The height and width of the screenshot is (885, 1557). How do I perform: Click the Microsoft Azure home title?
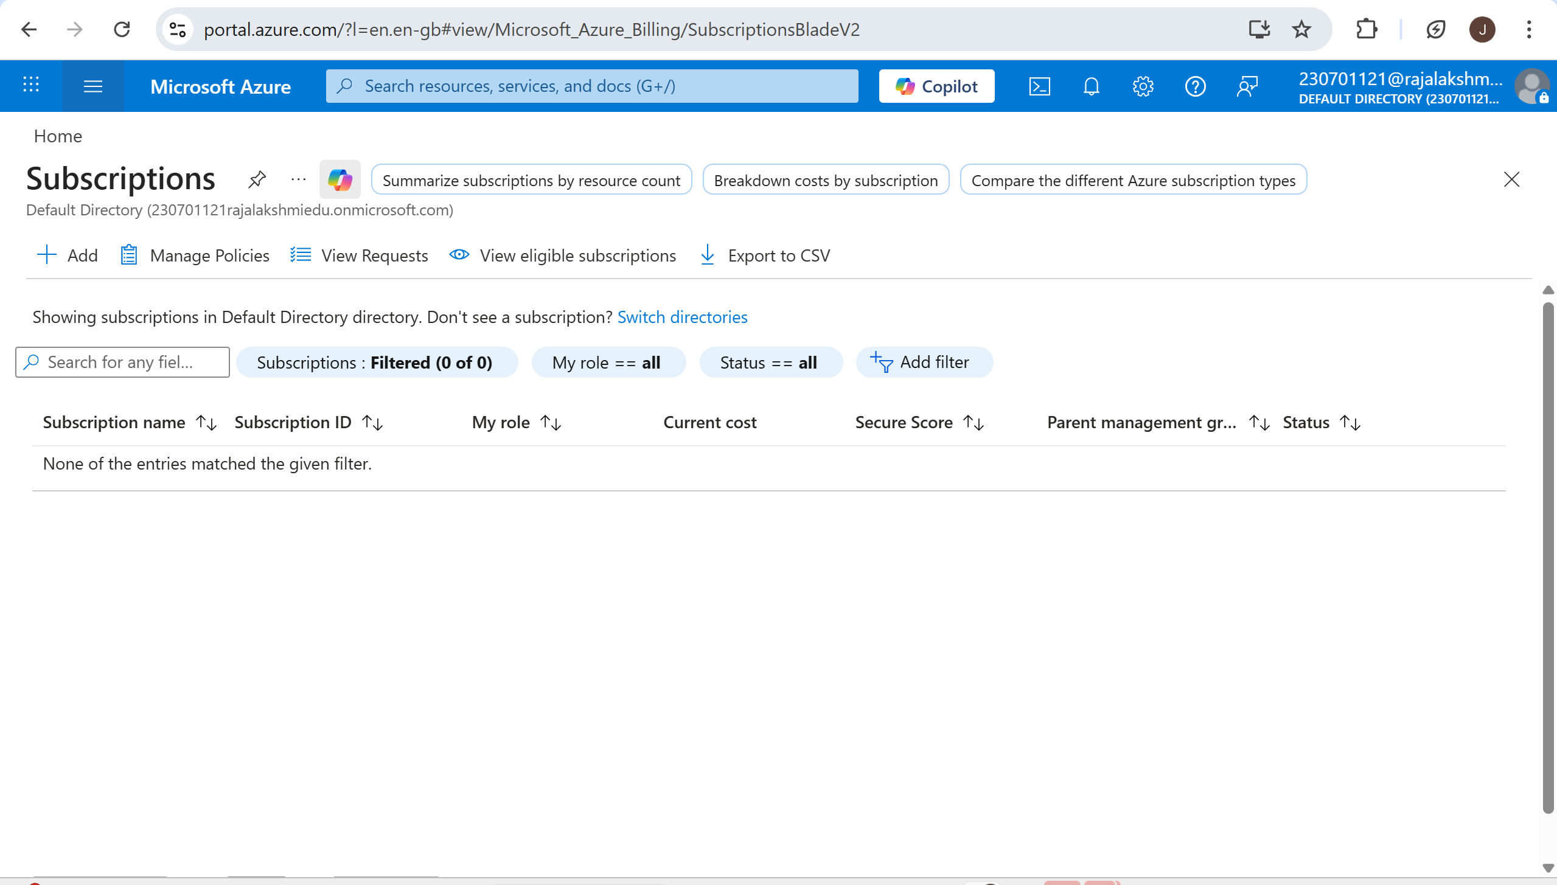[220, 86]
